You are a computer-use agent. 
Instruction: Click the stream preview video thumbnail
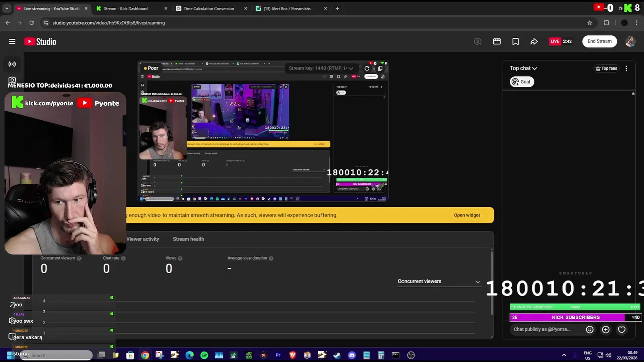263,131
